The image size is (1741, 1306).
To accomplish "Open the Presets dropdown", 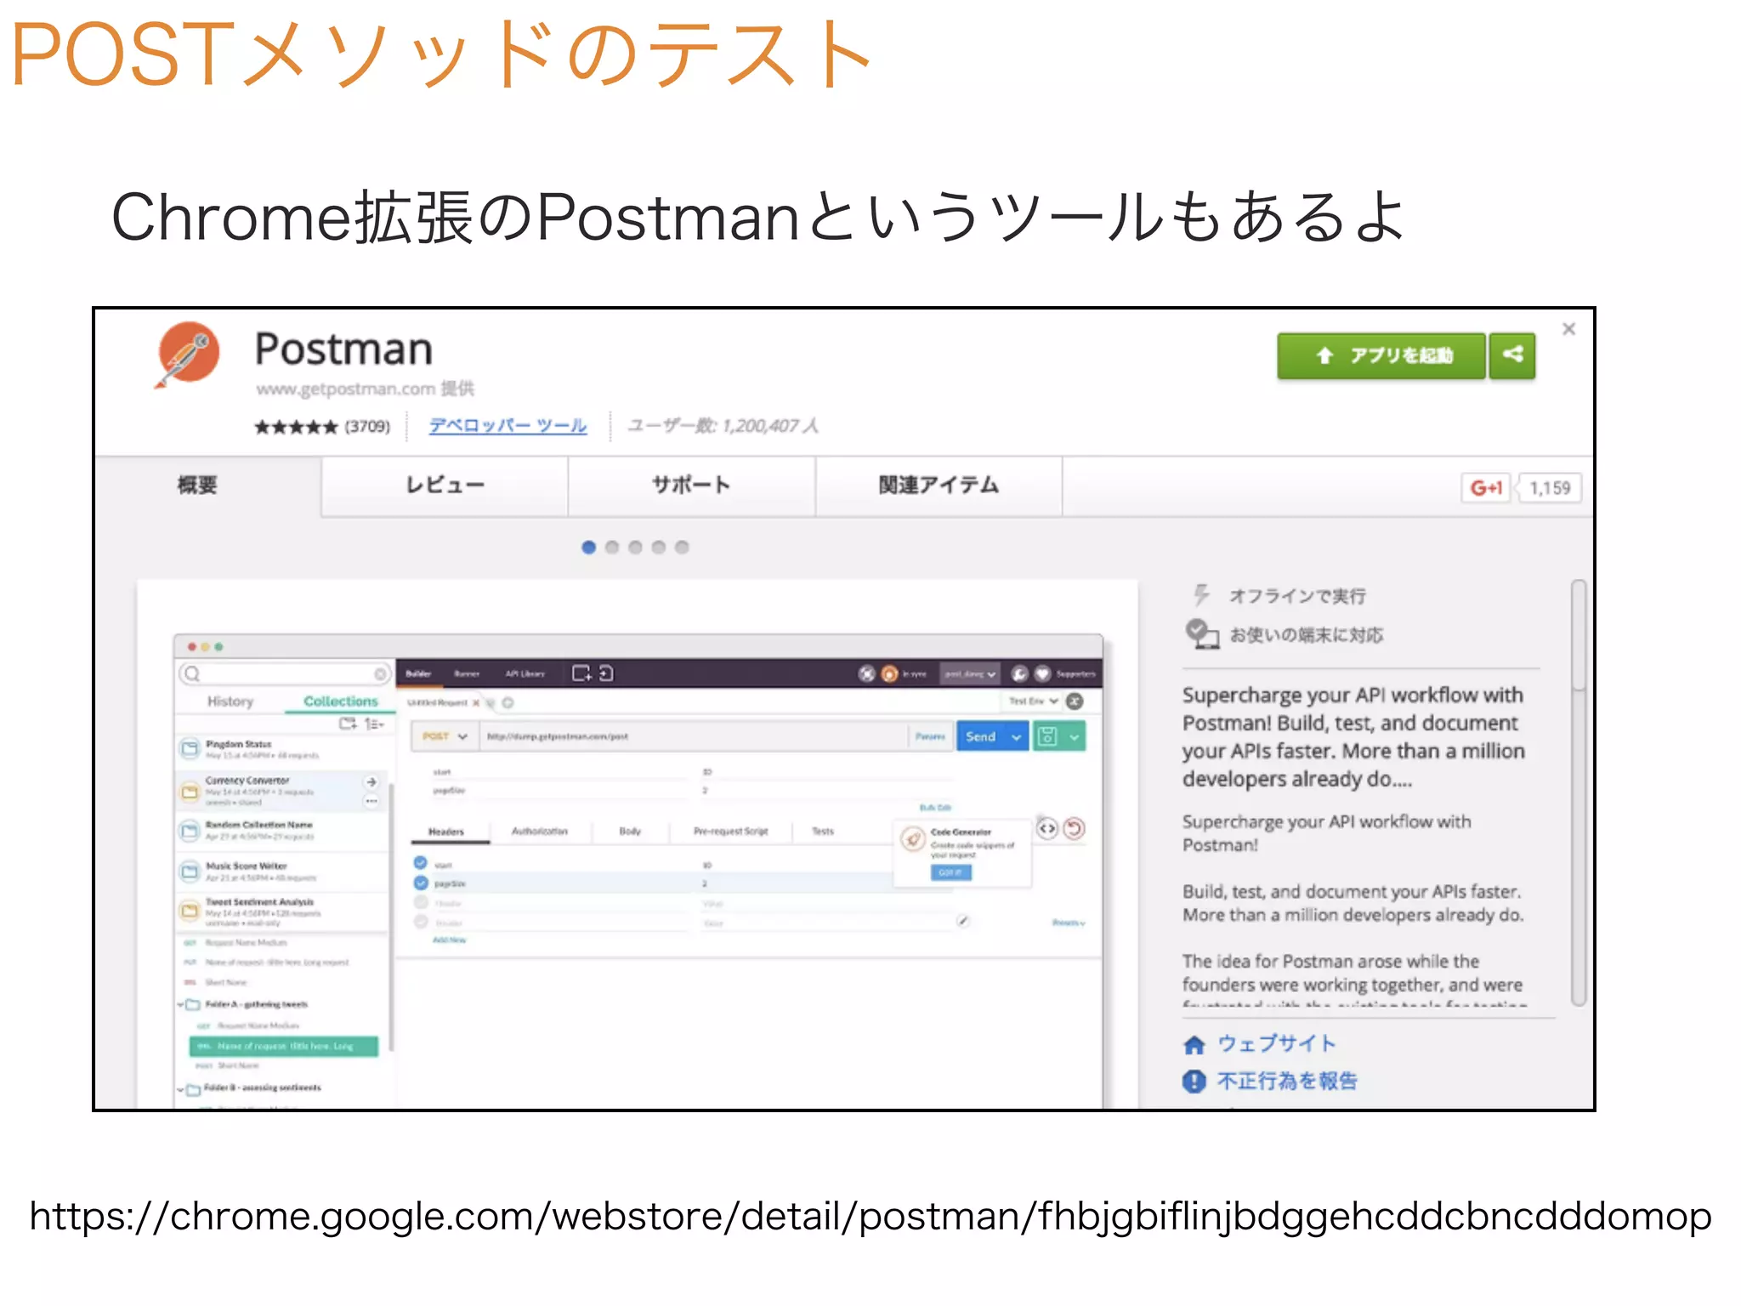I will point(1069,923).
